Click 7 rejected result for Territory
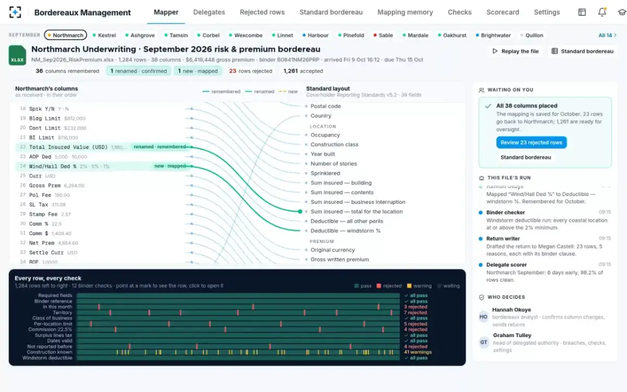This screenshot has width=627, height=392. click(x=415, y=313)
